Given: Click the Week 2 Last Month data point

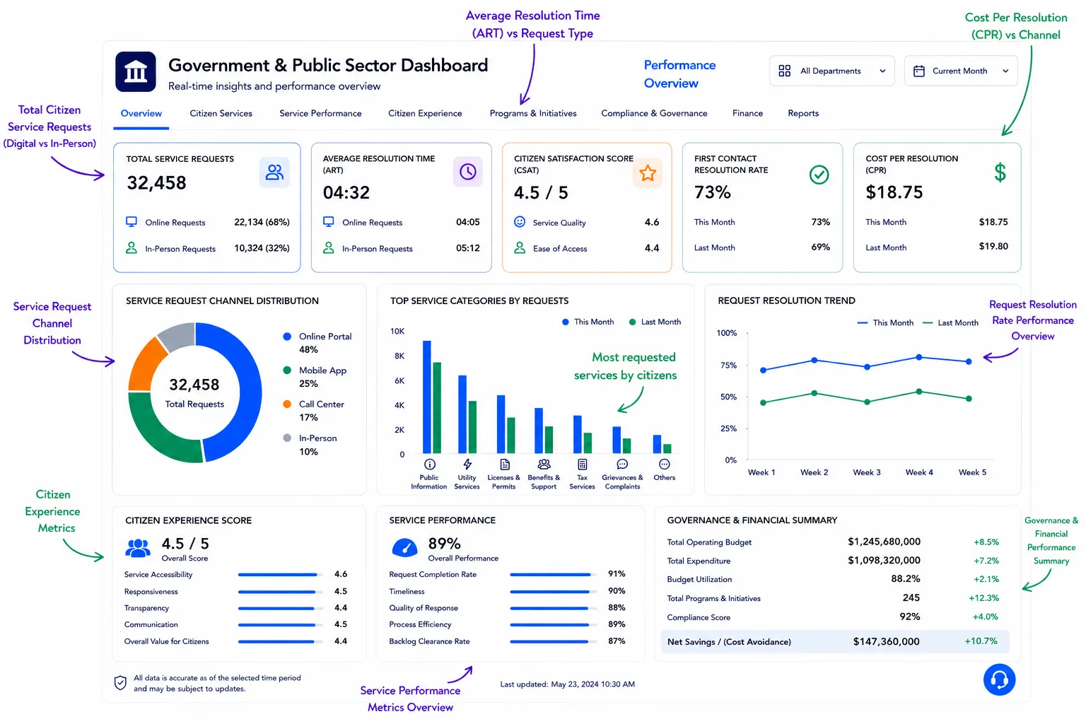Looking at the screenshot, I should [x=814, y=393].
